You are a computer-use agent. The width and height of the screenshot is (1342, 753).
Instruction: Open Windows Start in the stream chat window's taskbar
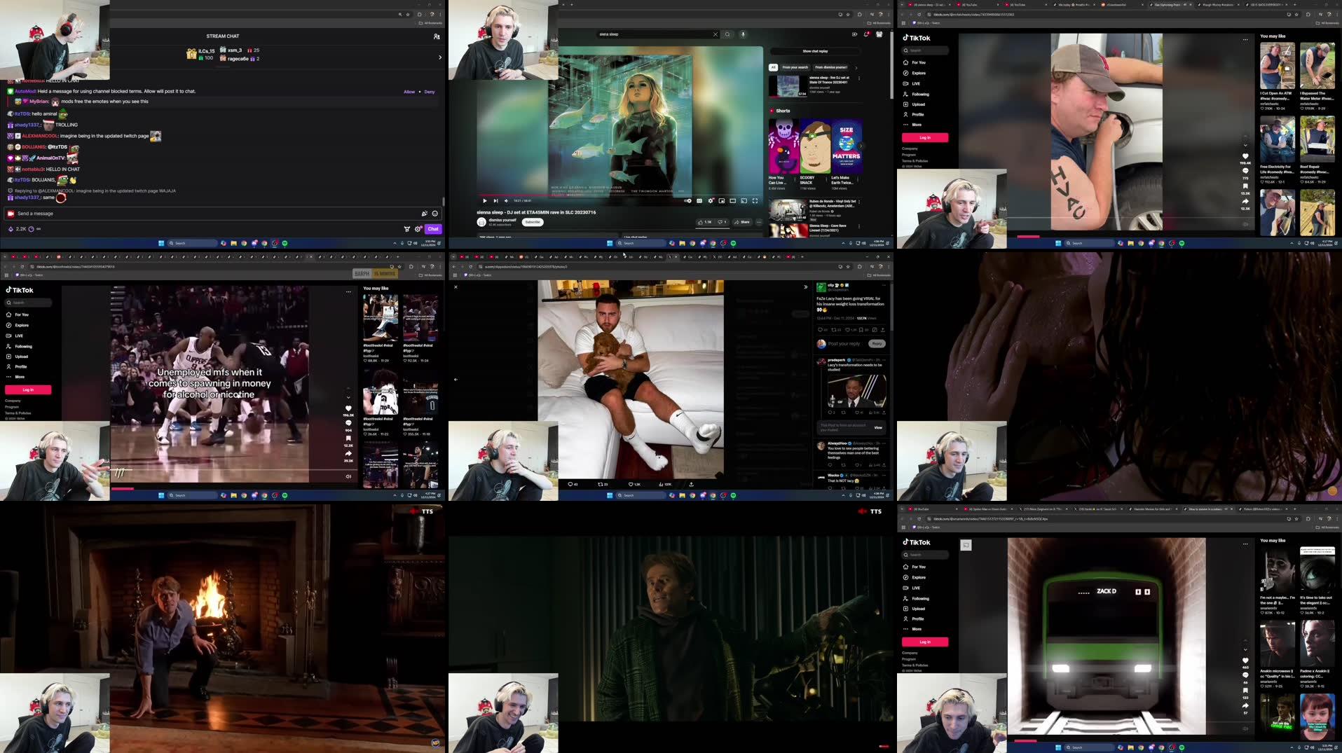coord(161,243)
